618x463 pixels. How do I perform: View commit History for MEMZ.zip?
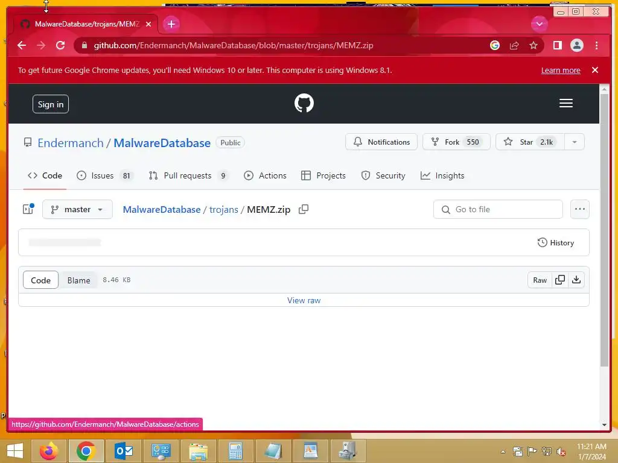pyautogui.click(x=555, y=242)
